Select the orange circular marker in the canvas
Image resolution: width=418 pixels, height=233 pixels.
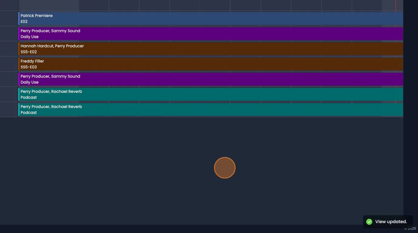pyautogui.click(x=224, y=167)
